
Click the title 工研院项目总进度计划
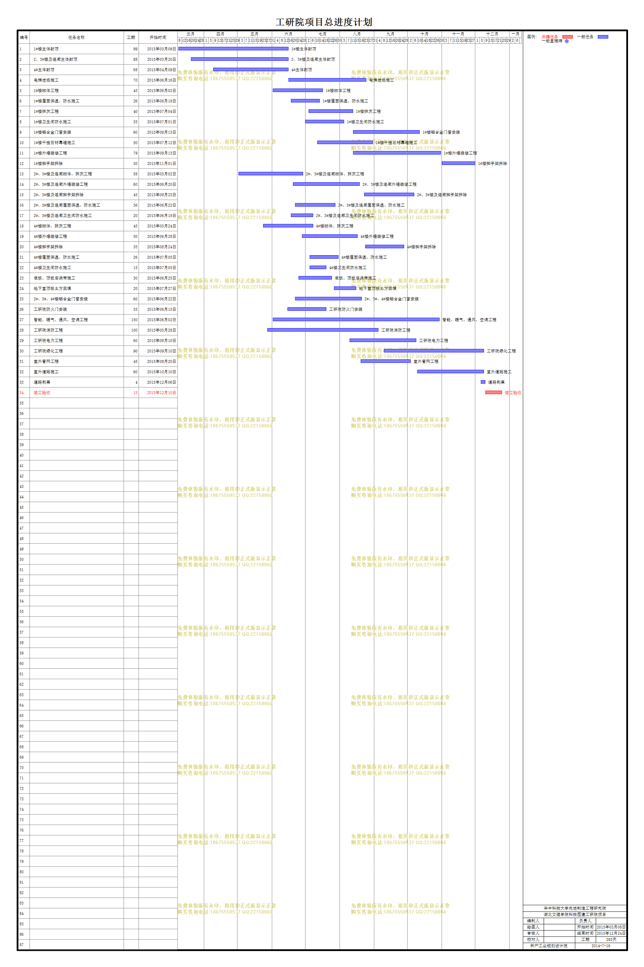coord(324,22)
